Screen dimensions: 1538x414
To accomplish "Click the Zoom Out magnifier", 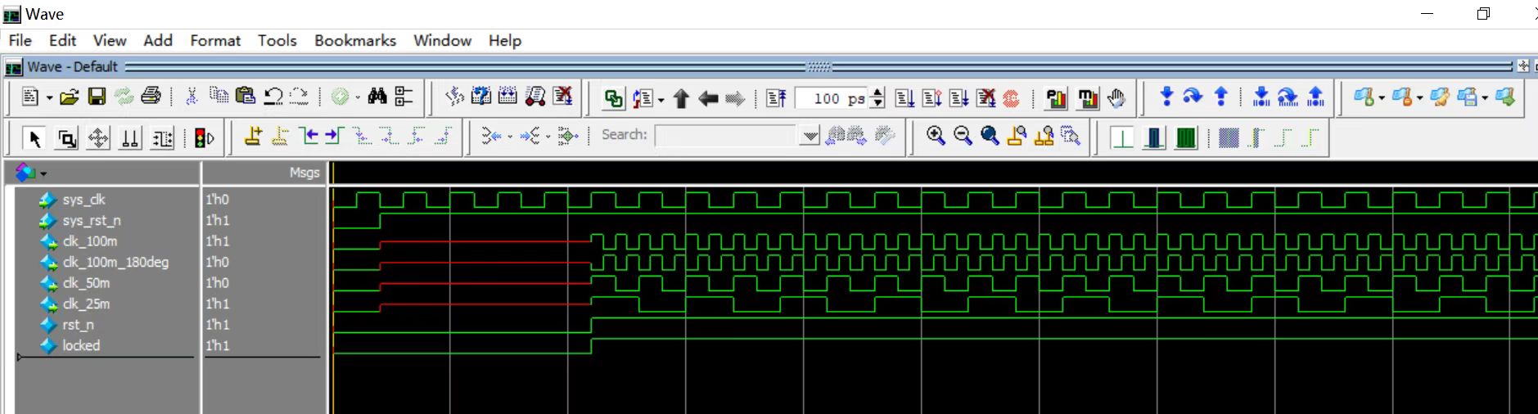I will 963,136.
